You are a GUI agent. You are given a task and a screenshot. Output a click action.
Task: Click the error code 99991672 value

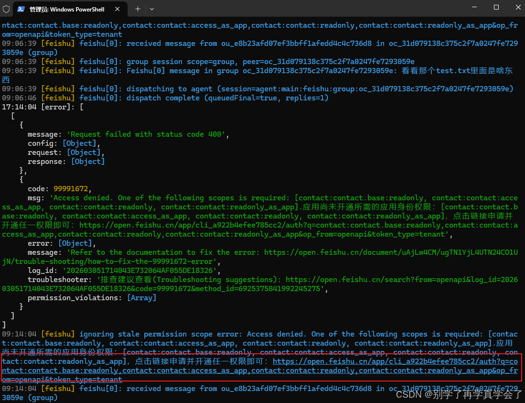click(x=71, y=189)
